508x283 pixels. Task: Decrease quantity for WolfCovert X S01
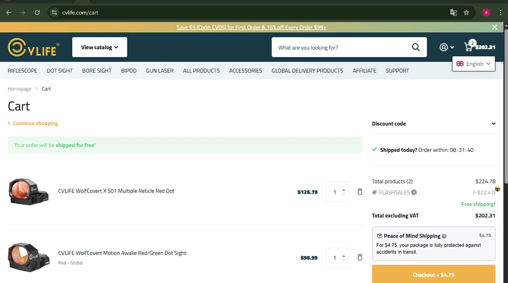tap(344, 194)
